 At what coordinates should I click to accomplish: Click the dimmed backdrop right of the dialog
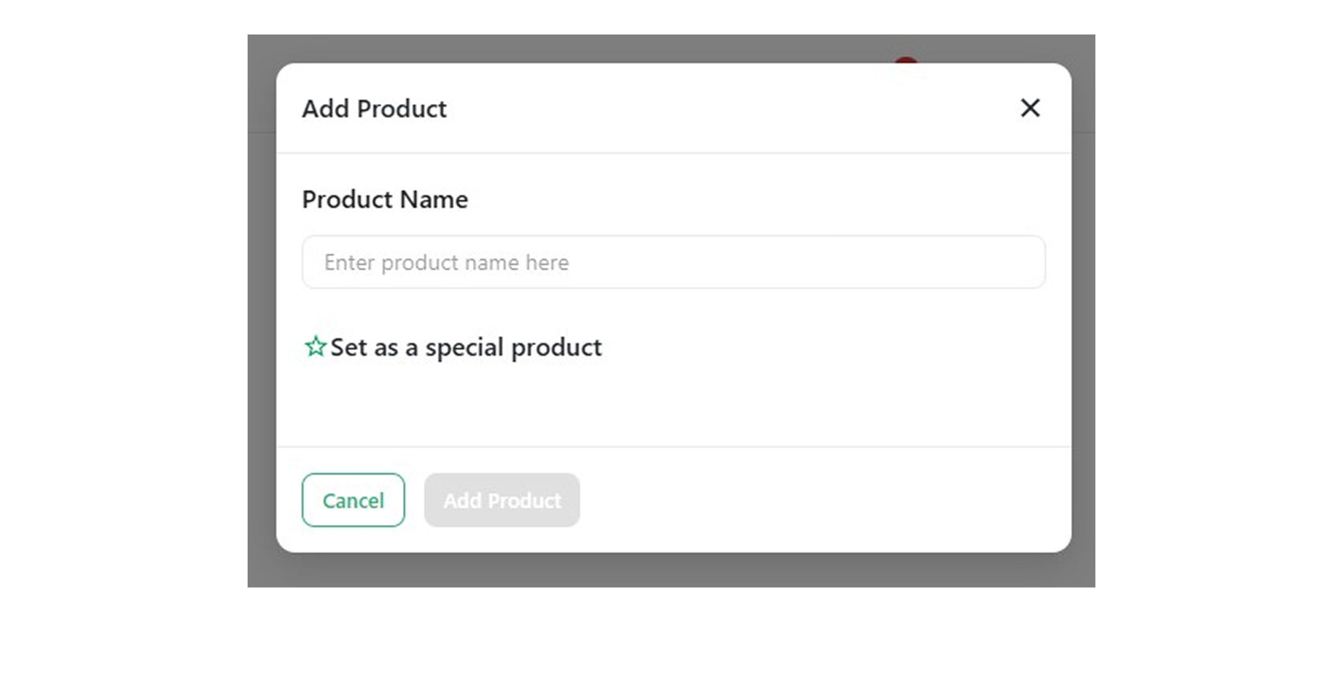pos(1083,313)
